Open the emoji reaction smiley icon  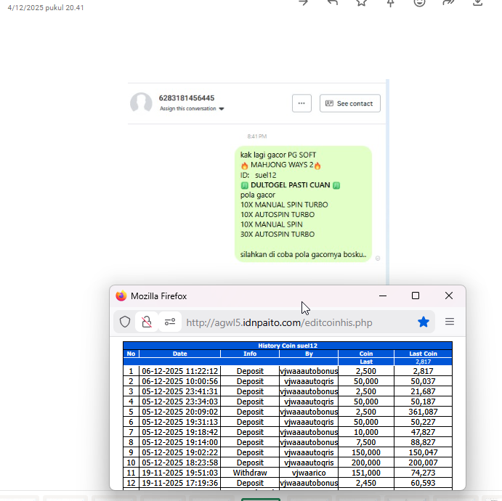pyautogui.click(x=419, y=3)
